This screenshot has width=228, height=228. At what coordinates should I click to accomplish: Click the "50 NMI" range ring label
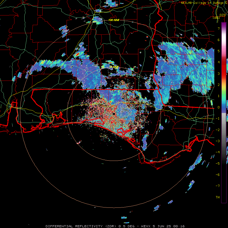(114, 67)
